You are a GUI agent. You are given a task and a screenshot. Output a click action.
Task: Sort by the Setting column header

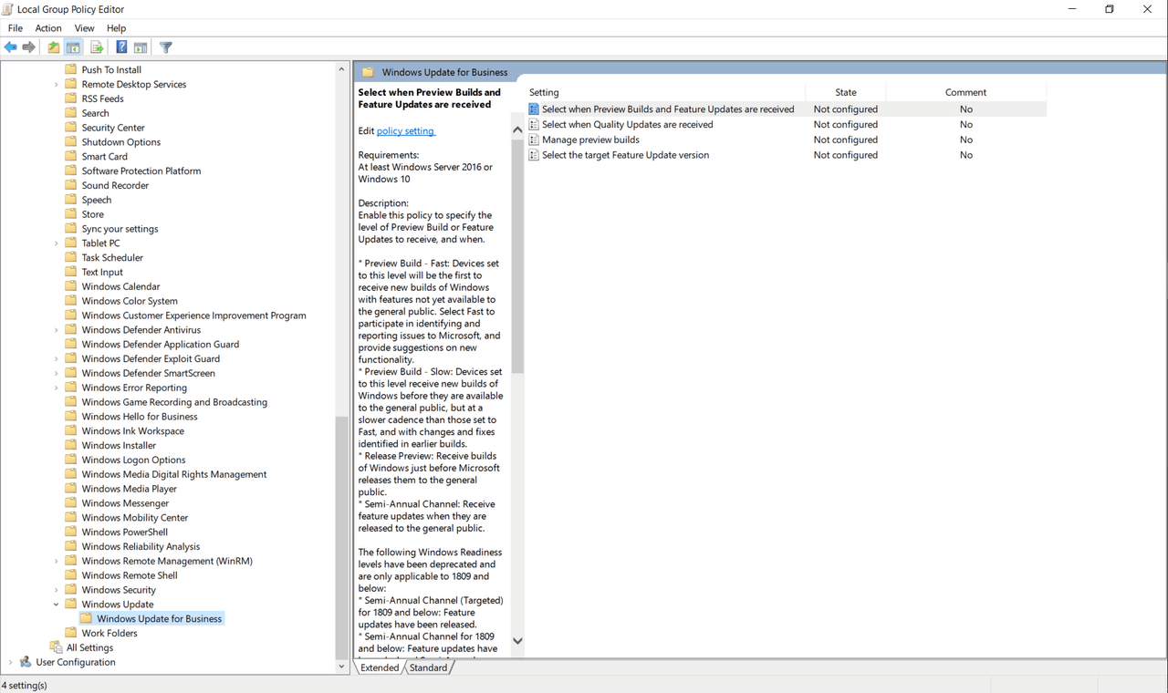[666, 92]
